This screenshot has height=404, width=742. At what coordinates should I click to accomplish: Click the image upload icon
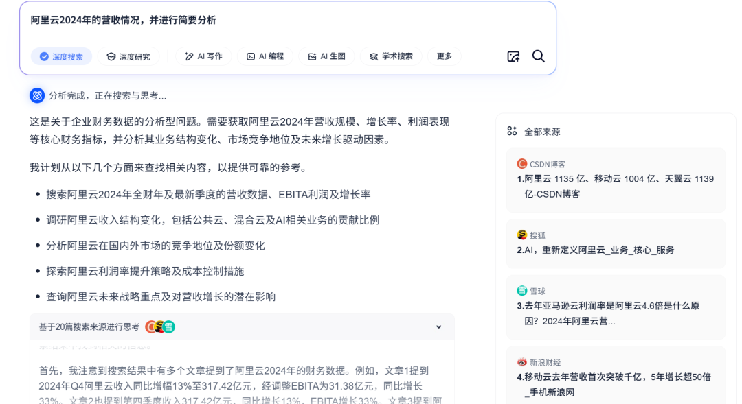[x=513, y=57]
